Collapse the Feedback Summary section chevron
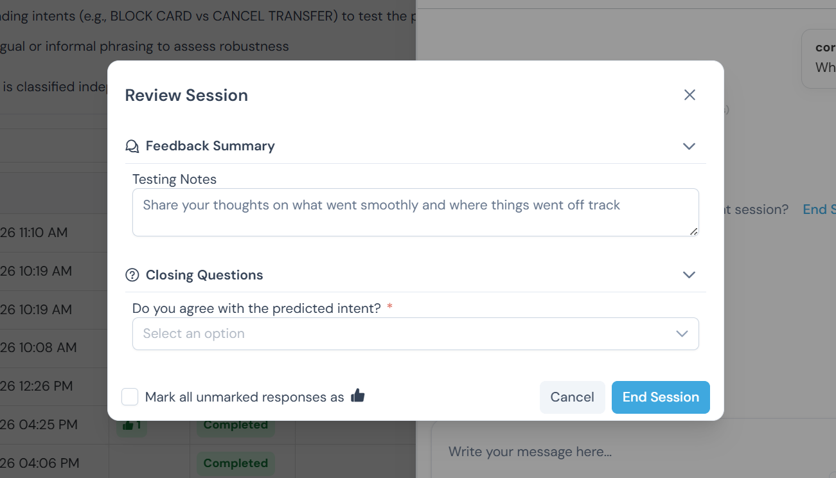Screen dimensions: 836x478 pyautogui.click(x=689, y=146)
